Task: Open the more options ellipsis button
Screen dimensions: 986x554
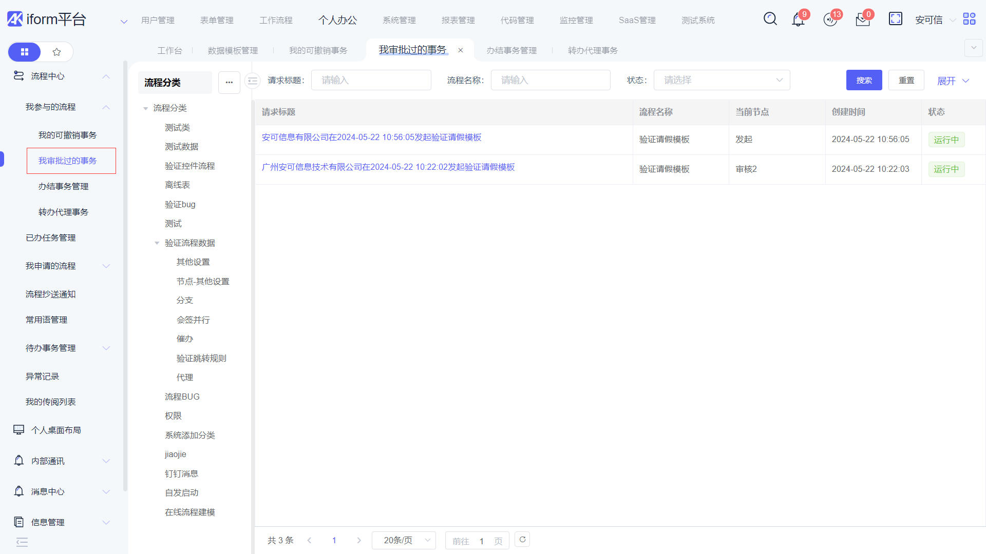Action: click(x=229, y=83)
